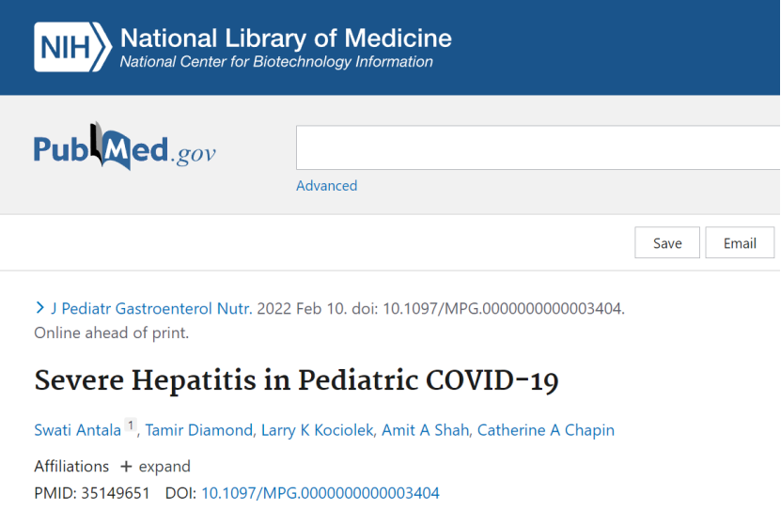The height and width of the screenshot is (525, 781).
Task: Click author Amit A Shah
Action: pyautogui.click(x=425, y=430)
